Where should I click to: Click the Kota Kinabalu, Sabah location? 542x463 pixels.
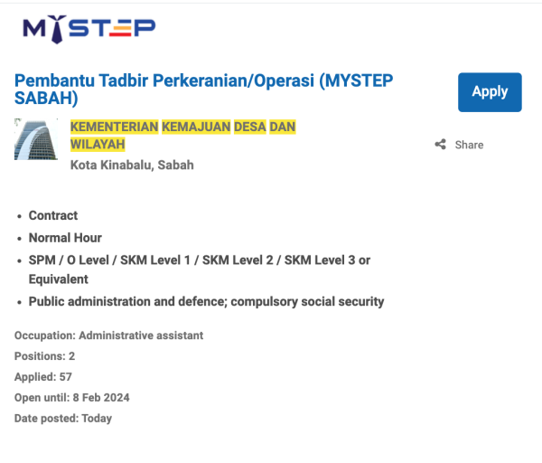click(x=132, y=165)
